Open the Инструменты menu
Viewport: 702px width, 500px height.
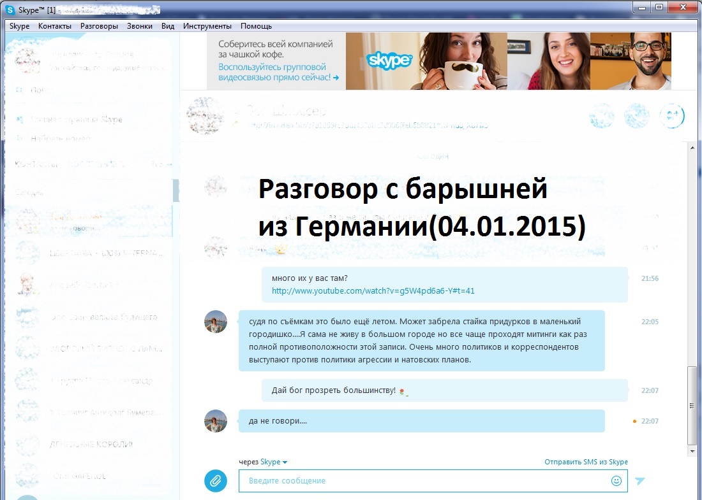[207, 26]
